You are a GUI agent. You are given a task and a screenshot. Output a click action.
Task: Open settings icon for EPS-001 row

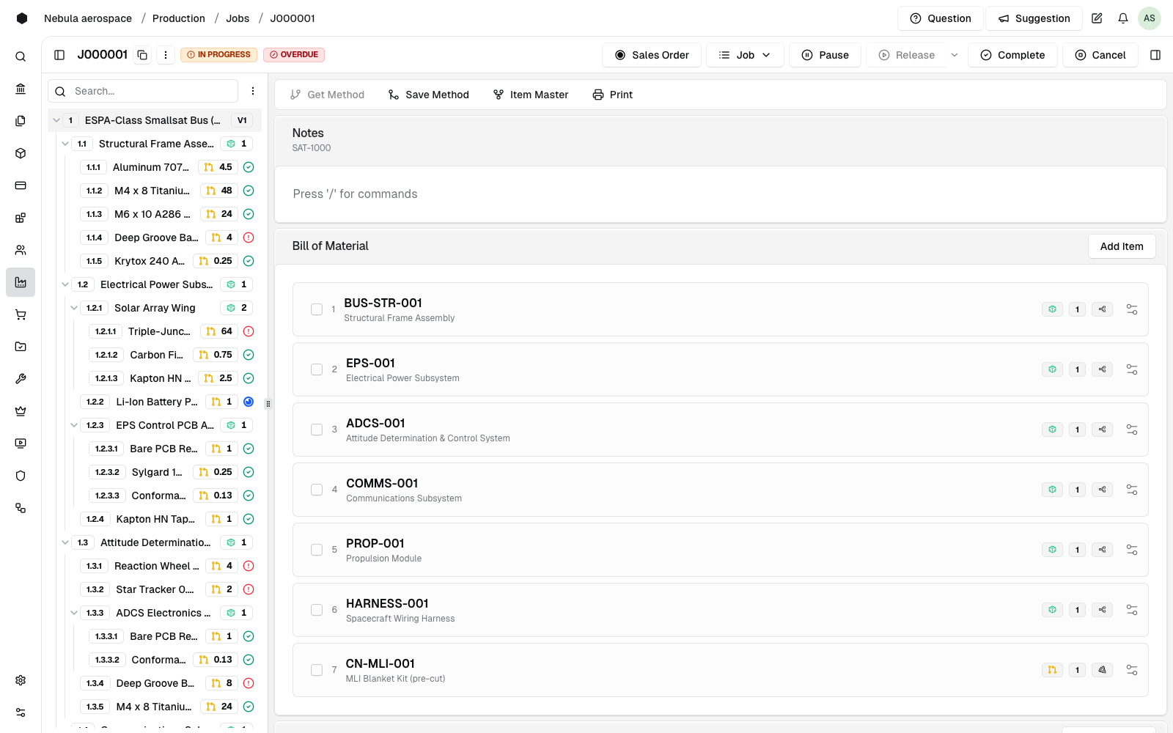click(x=1132, y=369)
